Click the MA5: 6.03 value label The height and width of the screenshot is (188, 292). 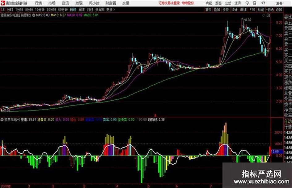click(43, 15)
